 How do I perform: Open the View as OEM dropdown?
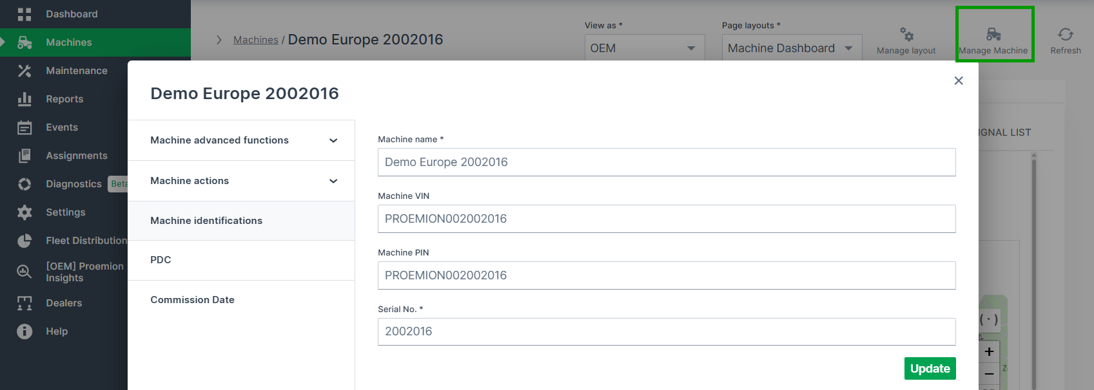tap(644, 48)
